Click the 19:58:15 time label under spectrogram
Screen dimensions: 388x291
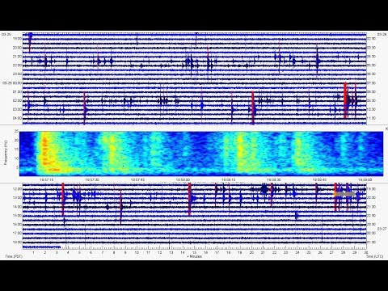point(229,179)
